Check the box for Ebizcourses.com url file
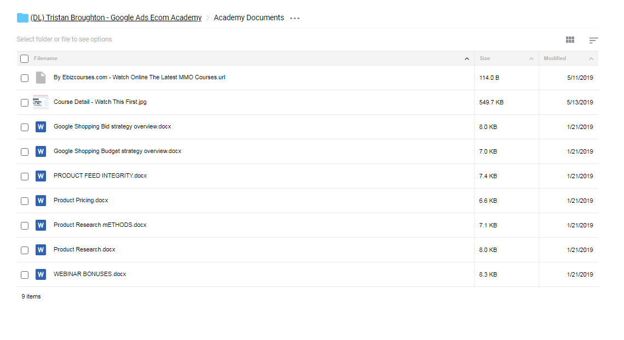Viewport: 624px width, 340px height. point(25,78)
